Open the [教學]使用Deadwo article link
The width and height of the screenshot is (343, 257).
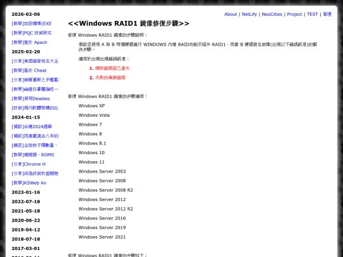(30, 98)
